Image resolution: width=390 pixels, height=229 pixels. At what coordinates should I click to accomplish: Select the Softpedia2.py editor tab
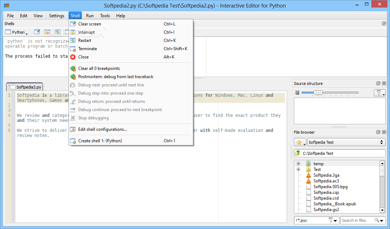[25, 87]
